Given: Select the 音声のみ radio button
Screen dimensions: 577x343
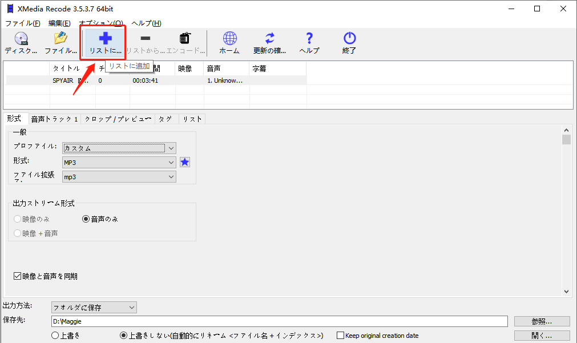Looking at the screenshot, I should click(86, 218).
